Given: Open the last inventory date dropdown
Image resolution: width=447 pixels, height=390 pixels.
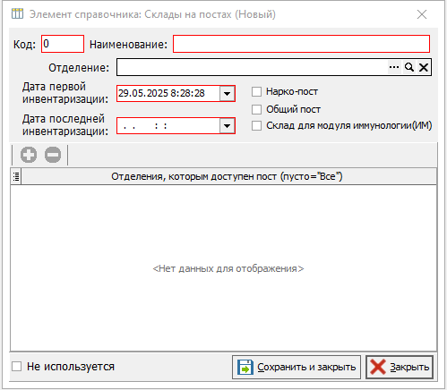Looking at the screenshot, I should pos(227,126).
